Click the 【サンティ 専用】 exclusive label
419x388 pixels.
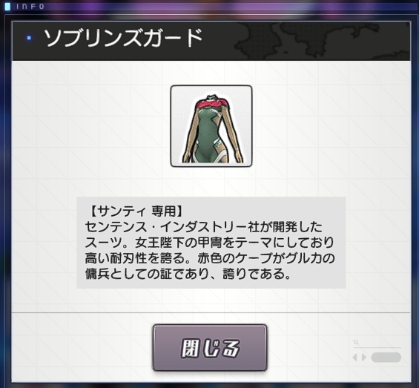click(136, 211)
